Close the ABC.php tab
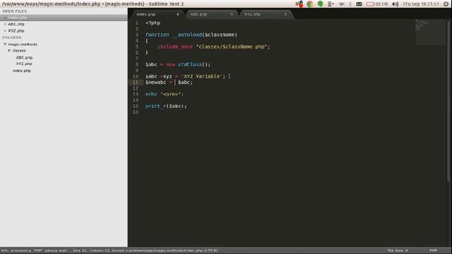452x254 pixels. pos(232,14)
